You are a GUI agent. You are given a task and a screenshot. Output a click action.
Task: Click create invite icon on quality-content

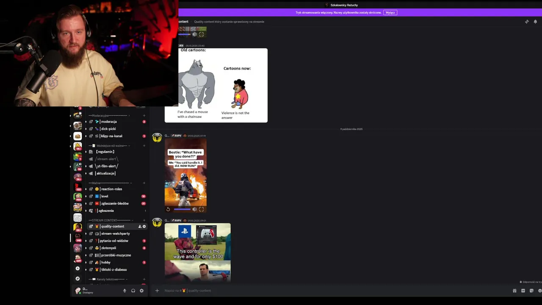[140, 227]
